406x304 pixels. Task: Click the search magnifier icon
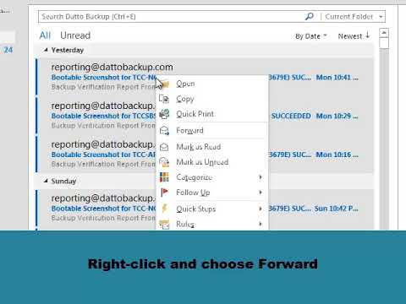click(310, 16)
